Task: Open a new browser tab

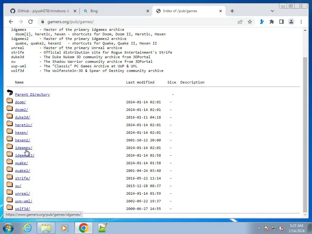Action: [232, 11]
